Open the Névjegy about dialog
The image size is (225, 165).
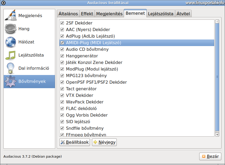pos(104,142)
